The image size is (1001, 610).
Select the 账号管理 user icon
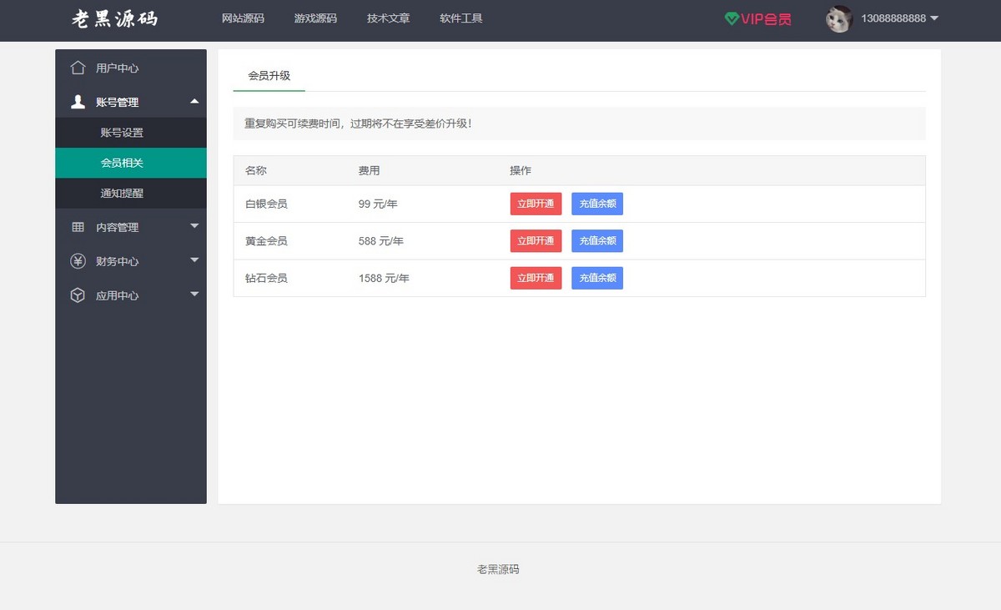click(77, 102)
